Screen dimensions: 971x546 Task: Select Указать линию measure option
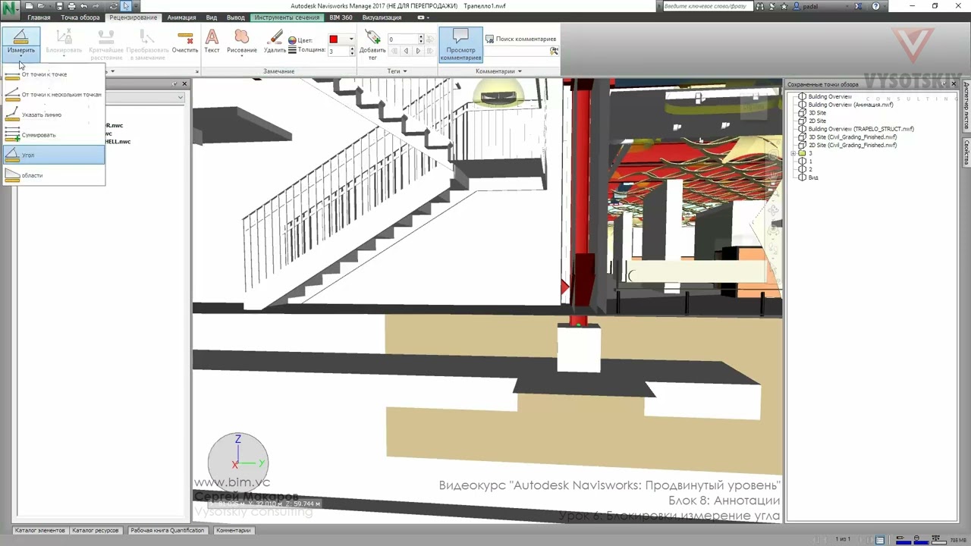pos(54,115)
